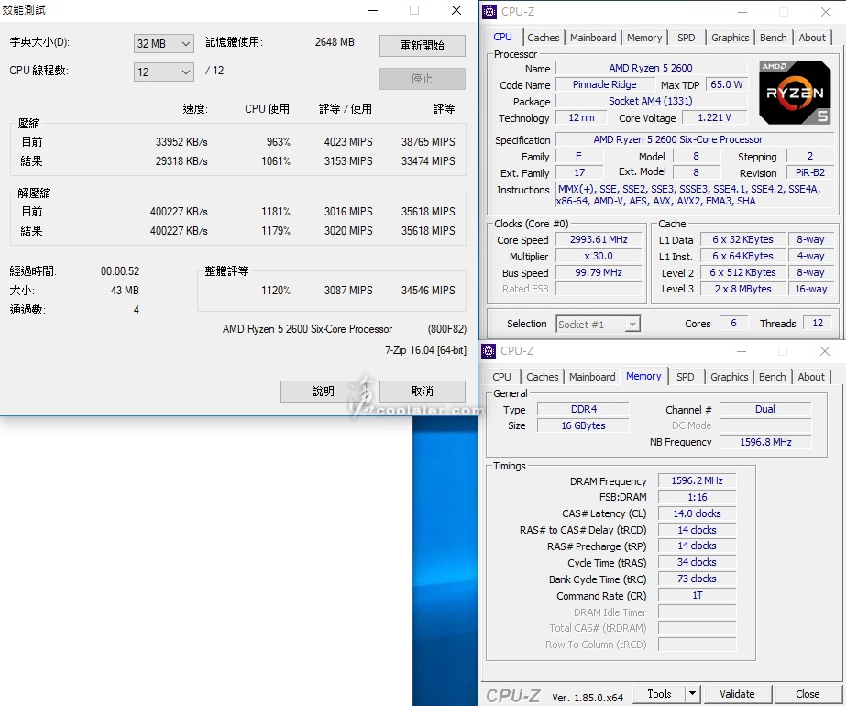Click the Cycle Time value "34 clocks"
Viewport: 846px width, 706px height.
click(x=697, y=562)
